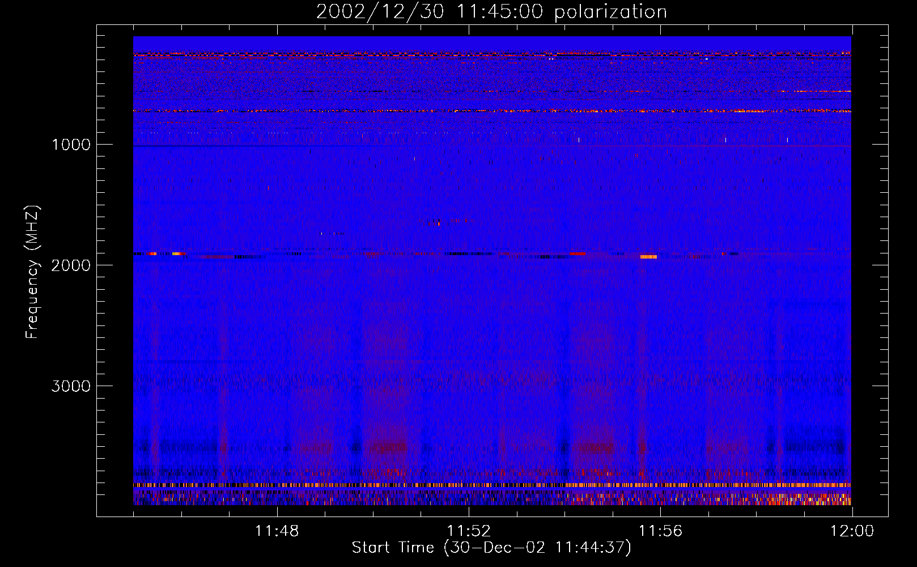The height and width of the screenshot is (567, 917).
Task: Click the 11:48 time tick label
Action: pyautogui.click(x=277, y=531)
